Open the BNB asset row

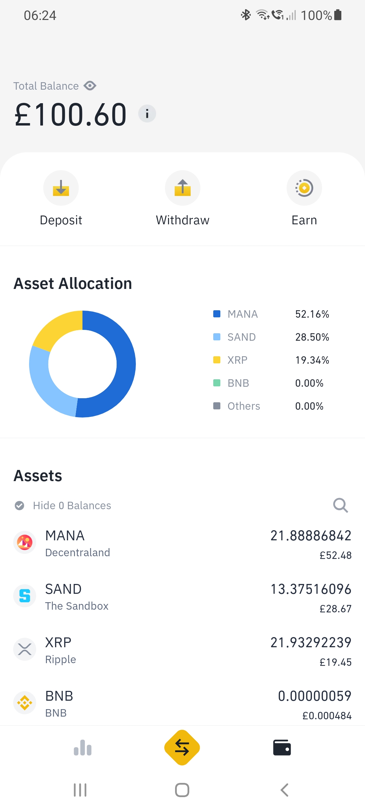click(x=182, y=703)
